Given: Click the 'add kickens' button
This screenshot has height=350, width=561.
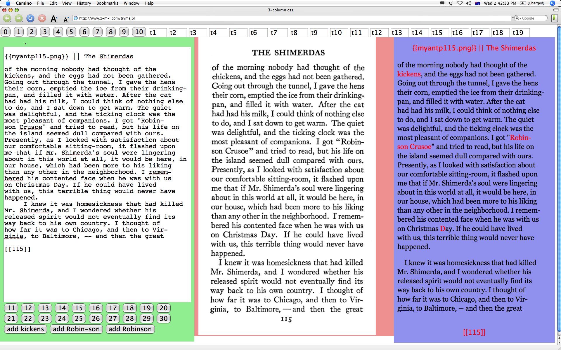Looking at the screenshot, I should point(25,329).
